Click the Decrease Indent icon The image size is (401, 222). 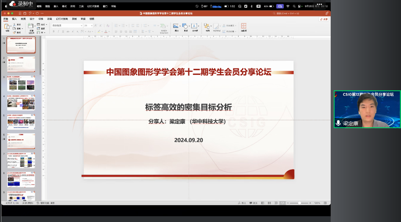(x=133, y=26)
